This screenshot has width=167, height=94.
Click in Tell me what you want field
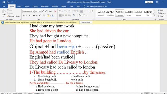click(x=97, y=6)
